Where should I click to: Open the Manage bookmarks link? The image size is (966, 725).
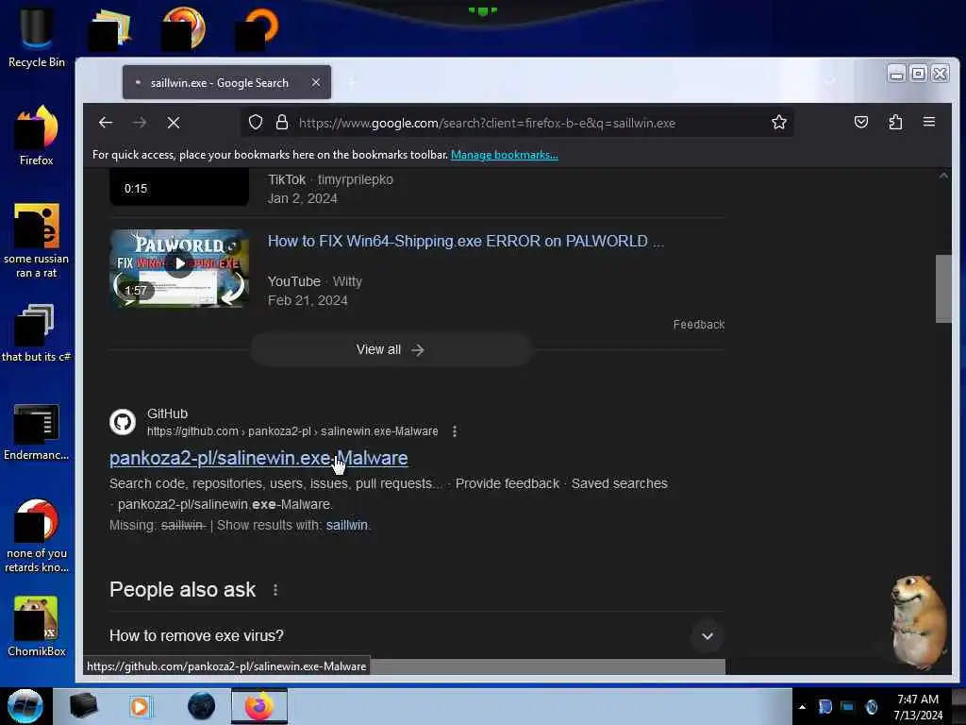pyautogui.click(x=504, y=155)
